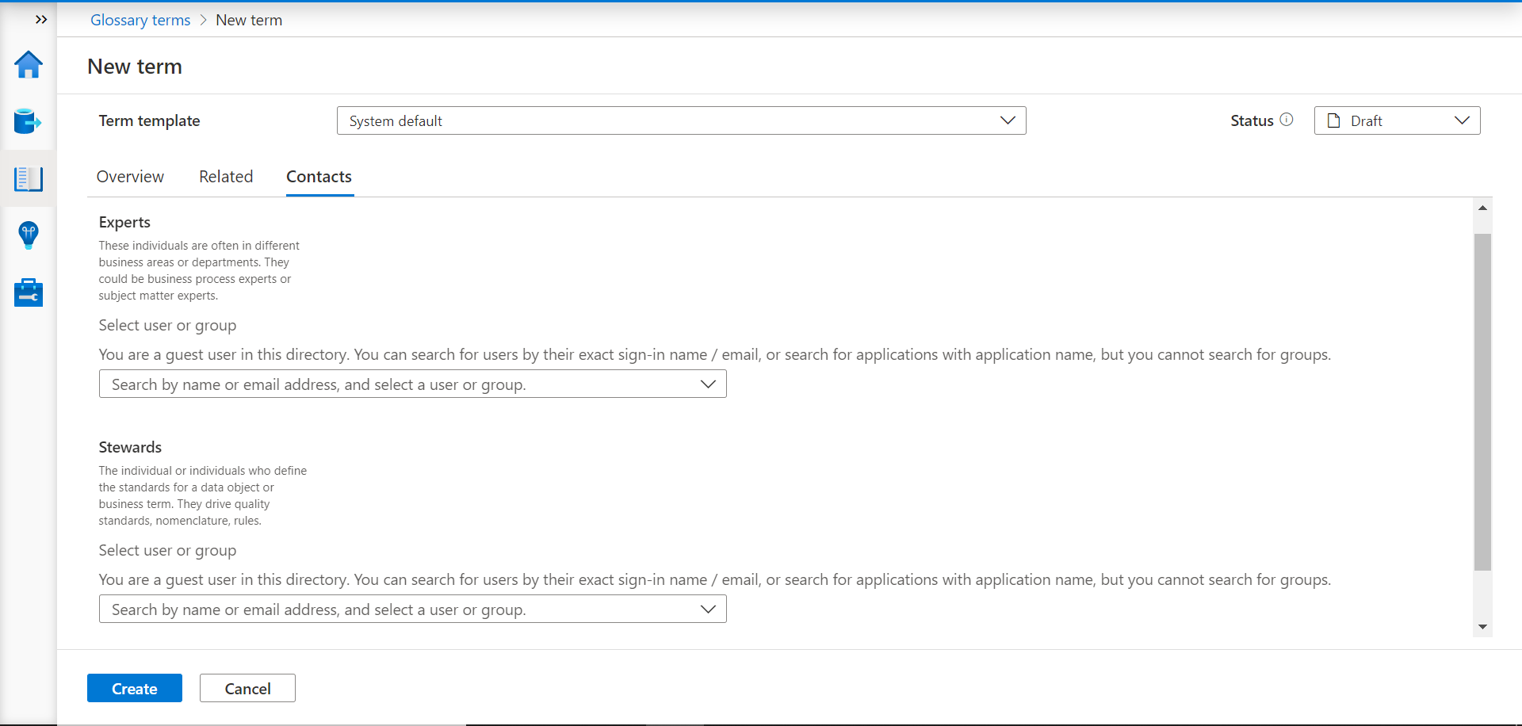Click the Create button
Screen dimensions: 1522x726
click(135, 688)
